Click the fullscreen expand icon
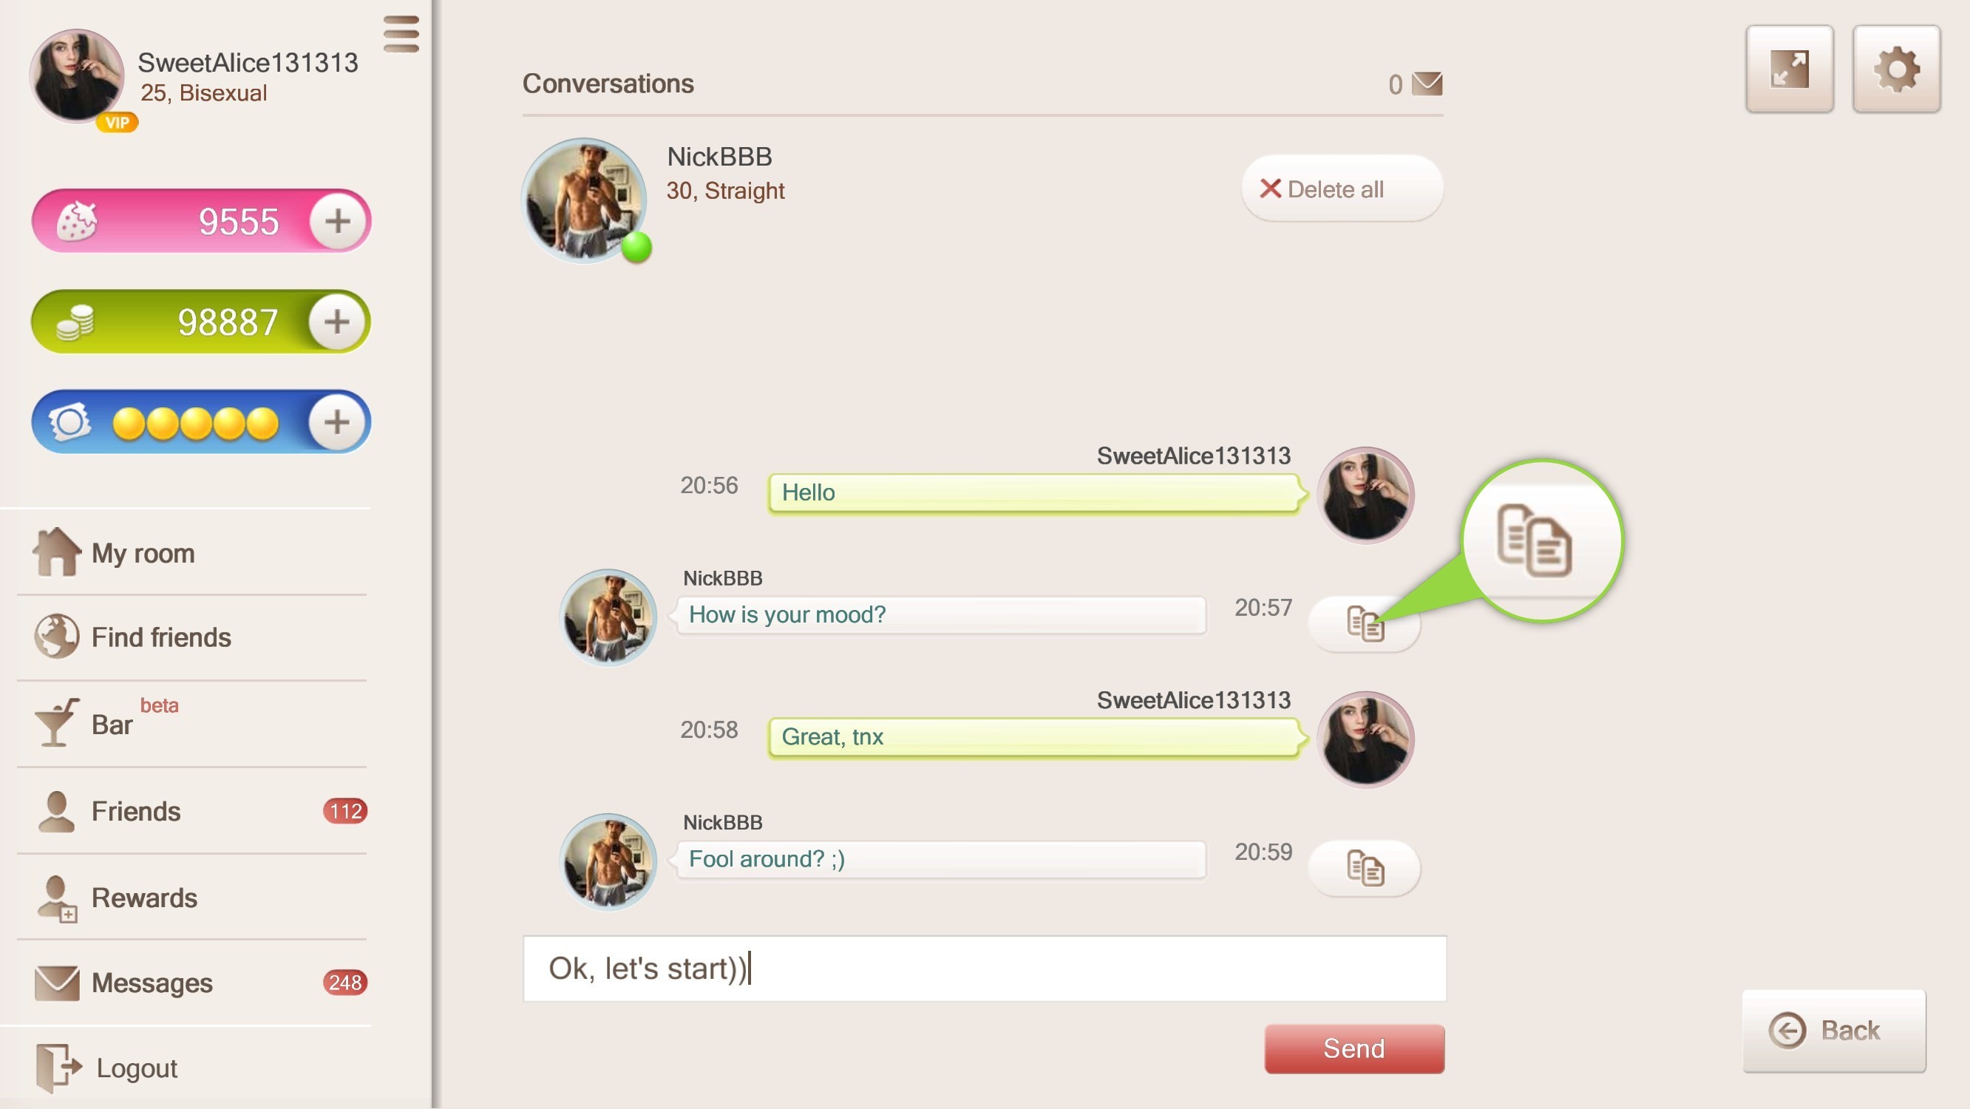 tap(1790, 69)
